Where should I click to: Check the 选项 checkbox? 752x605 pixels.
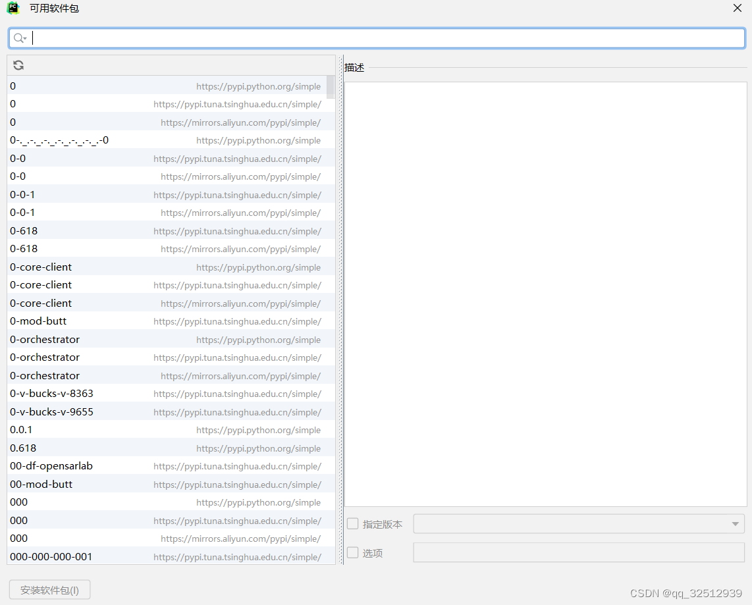pyautogui.click(x=353, y=552)
